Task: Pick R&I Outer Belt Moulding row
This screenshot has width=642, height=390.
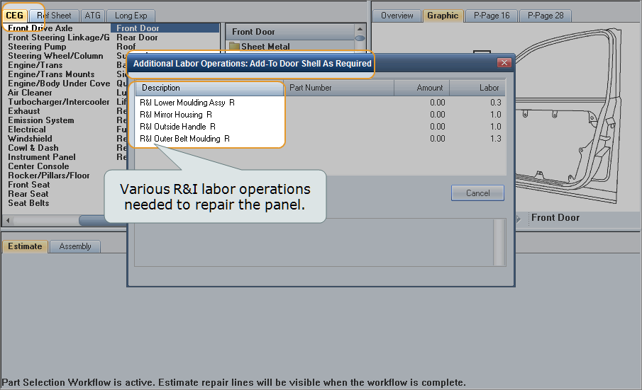Action: pos(184,139)
